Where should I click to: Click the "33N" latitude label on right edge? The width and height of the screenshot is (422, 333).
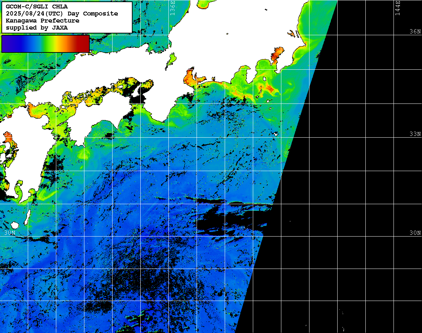click(x=415, y=134)
